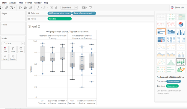The width and height of the screenshot is (187, 109).
Task: Open the Help menu
Action: (x=46, y=3)
